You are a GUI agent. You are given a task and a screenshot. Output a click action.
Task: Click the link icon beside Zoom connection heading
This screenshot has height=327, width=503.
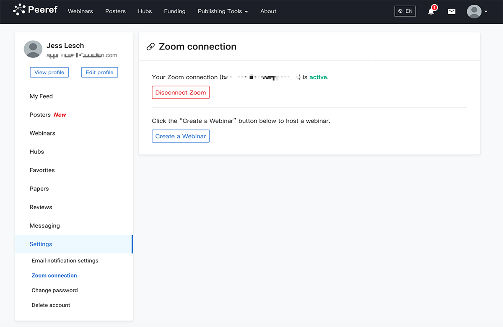(x=151, y=47)
